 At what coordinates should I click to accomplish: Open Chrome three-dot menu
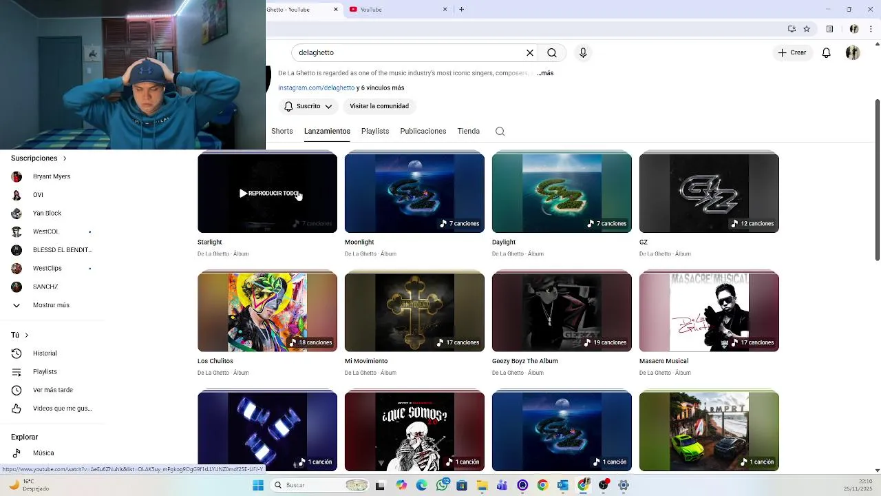point(871,29)
